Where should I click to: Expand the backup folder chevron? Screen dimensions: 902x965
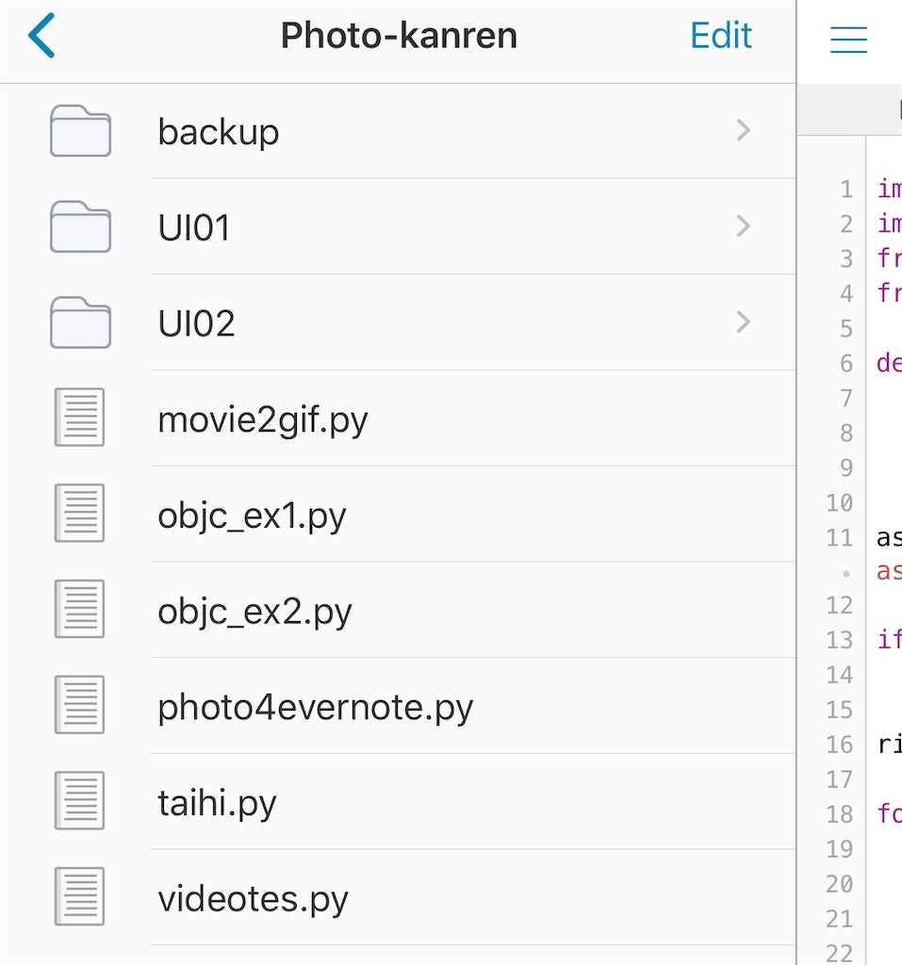click(x=743, y=130)
